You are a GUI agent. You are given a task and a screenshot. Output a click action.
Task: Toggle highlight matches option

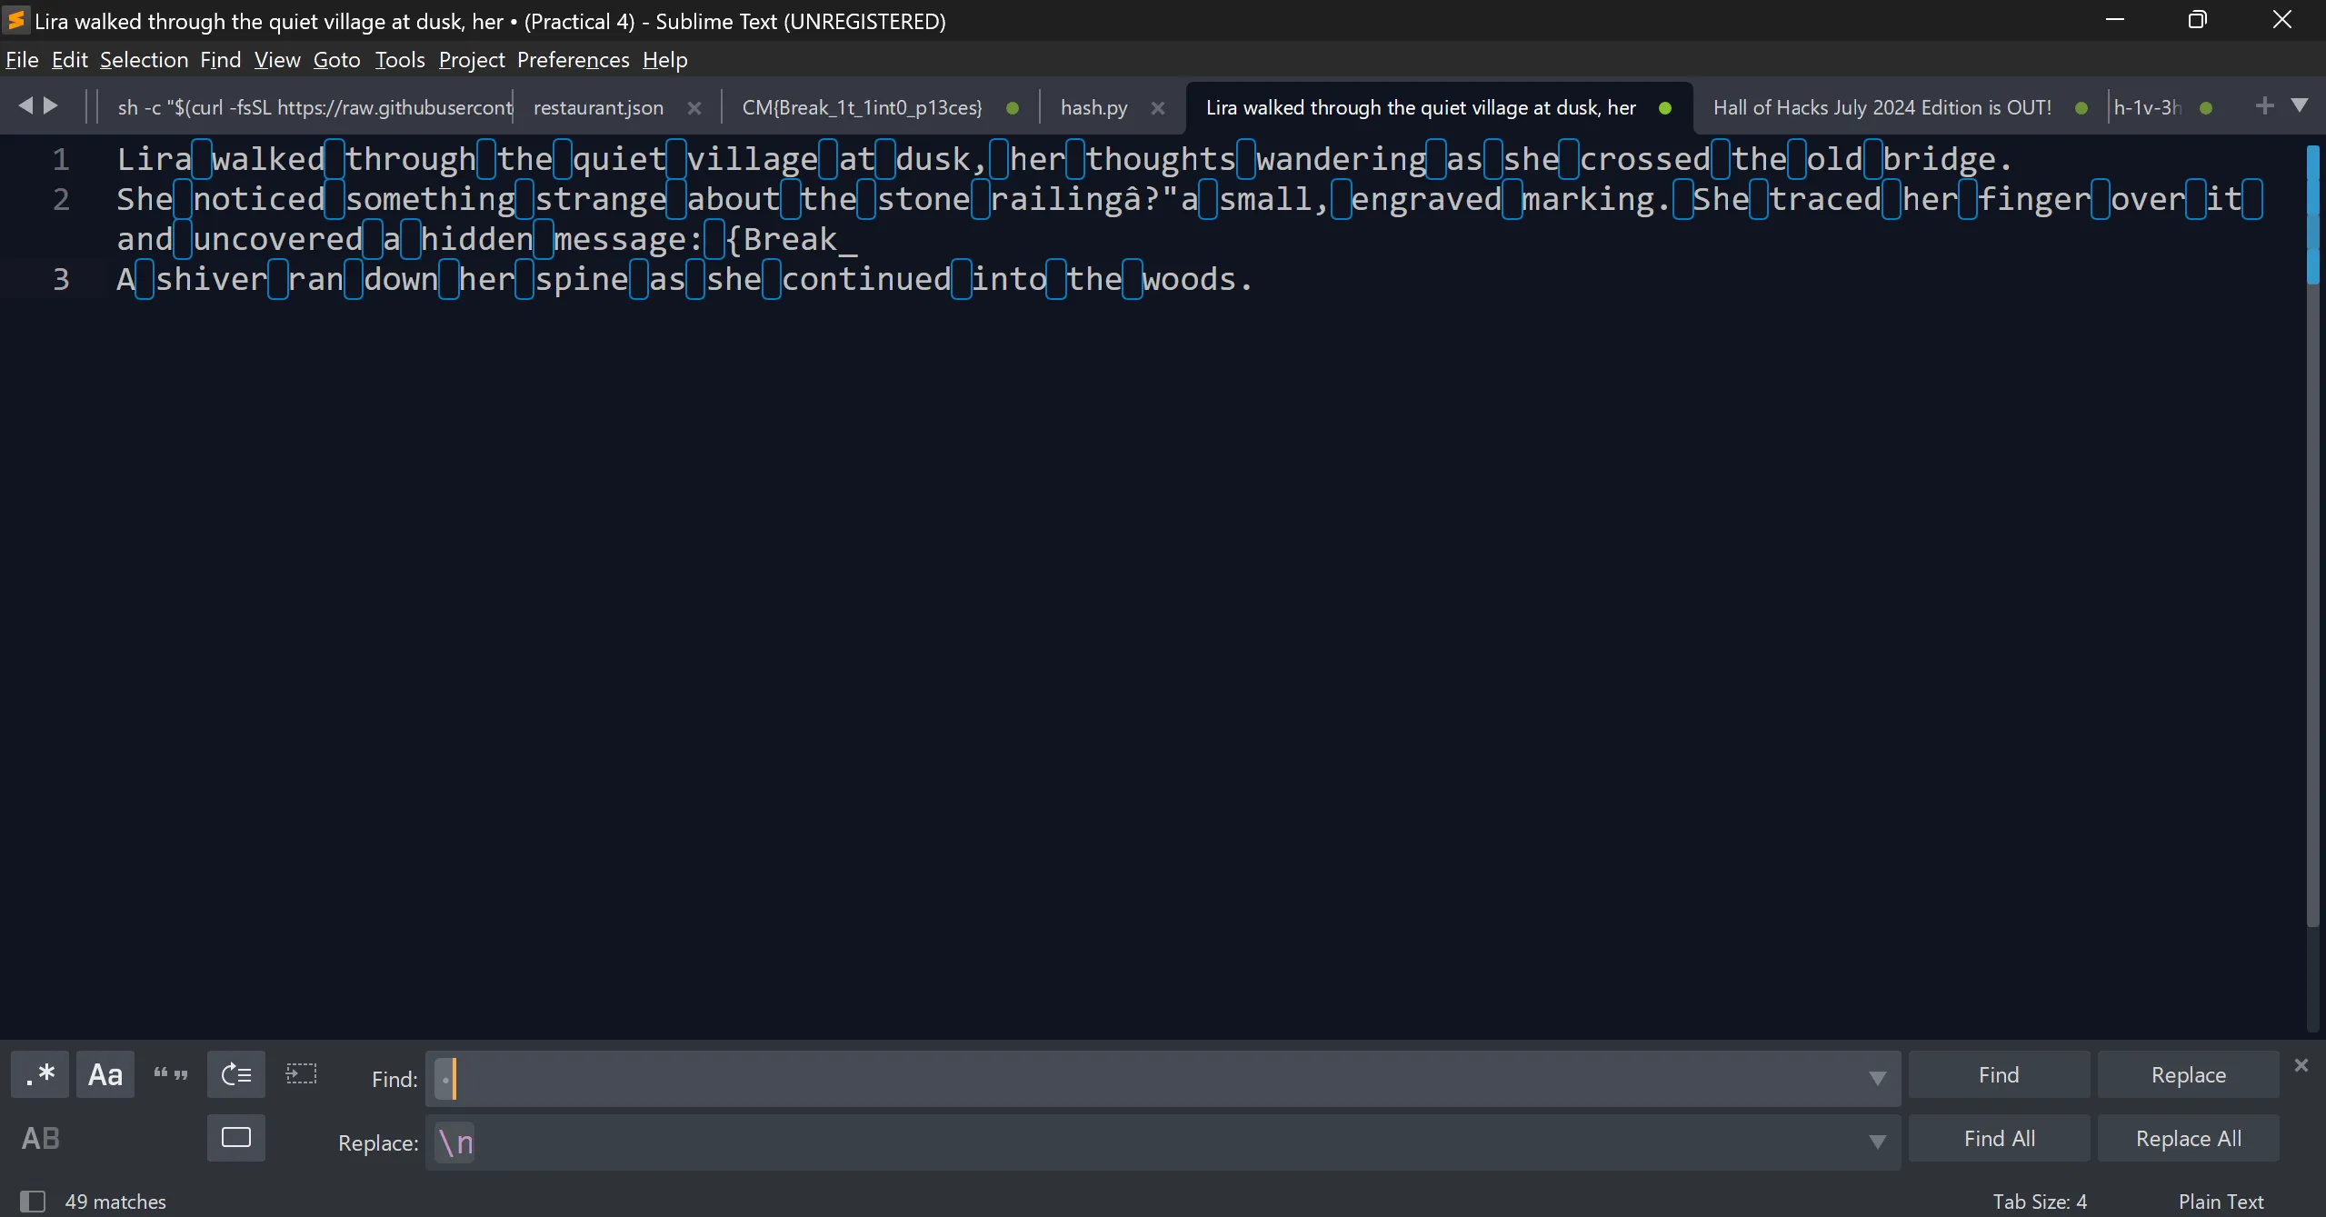[x=236, y=1138]
